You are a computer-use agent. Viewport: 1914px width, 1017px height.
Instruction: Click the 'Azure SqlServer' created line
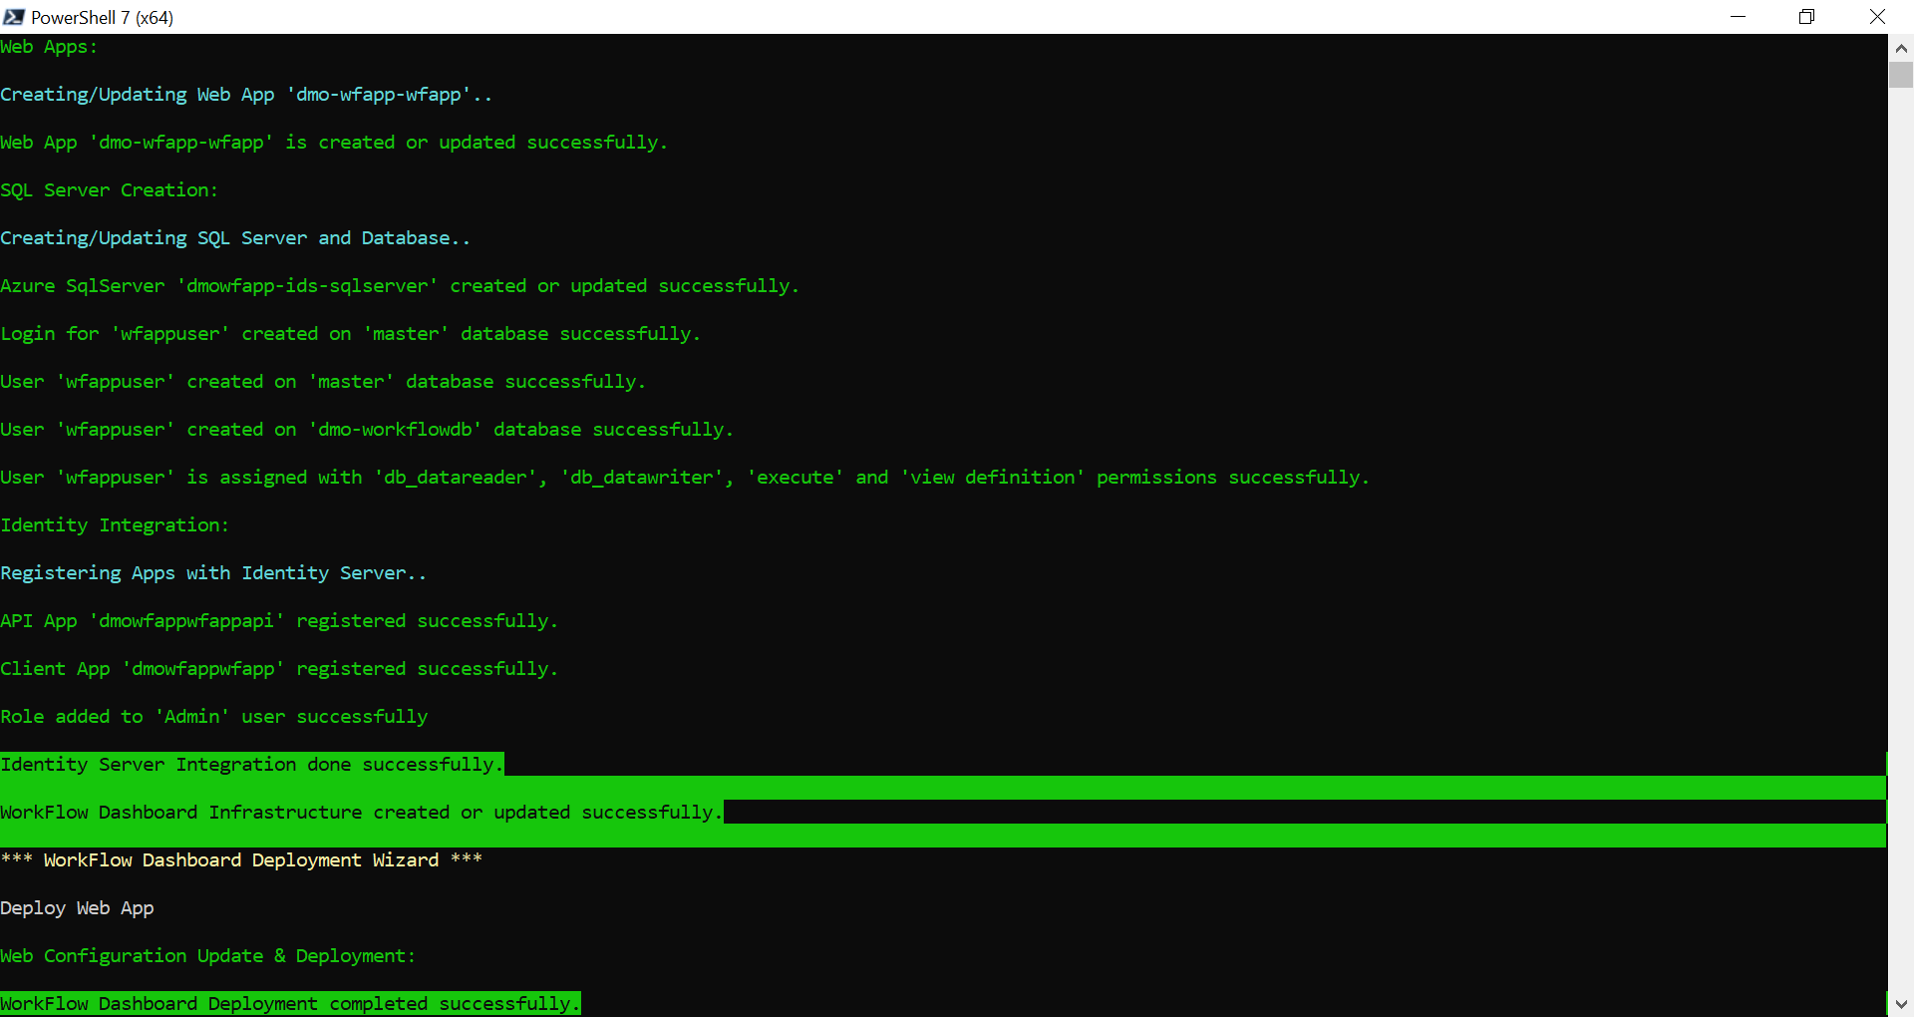(x=400, y=286)
